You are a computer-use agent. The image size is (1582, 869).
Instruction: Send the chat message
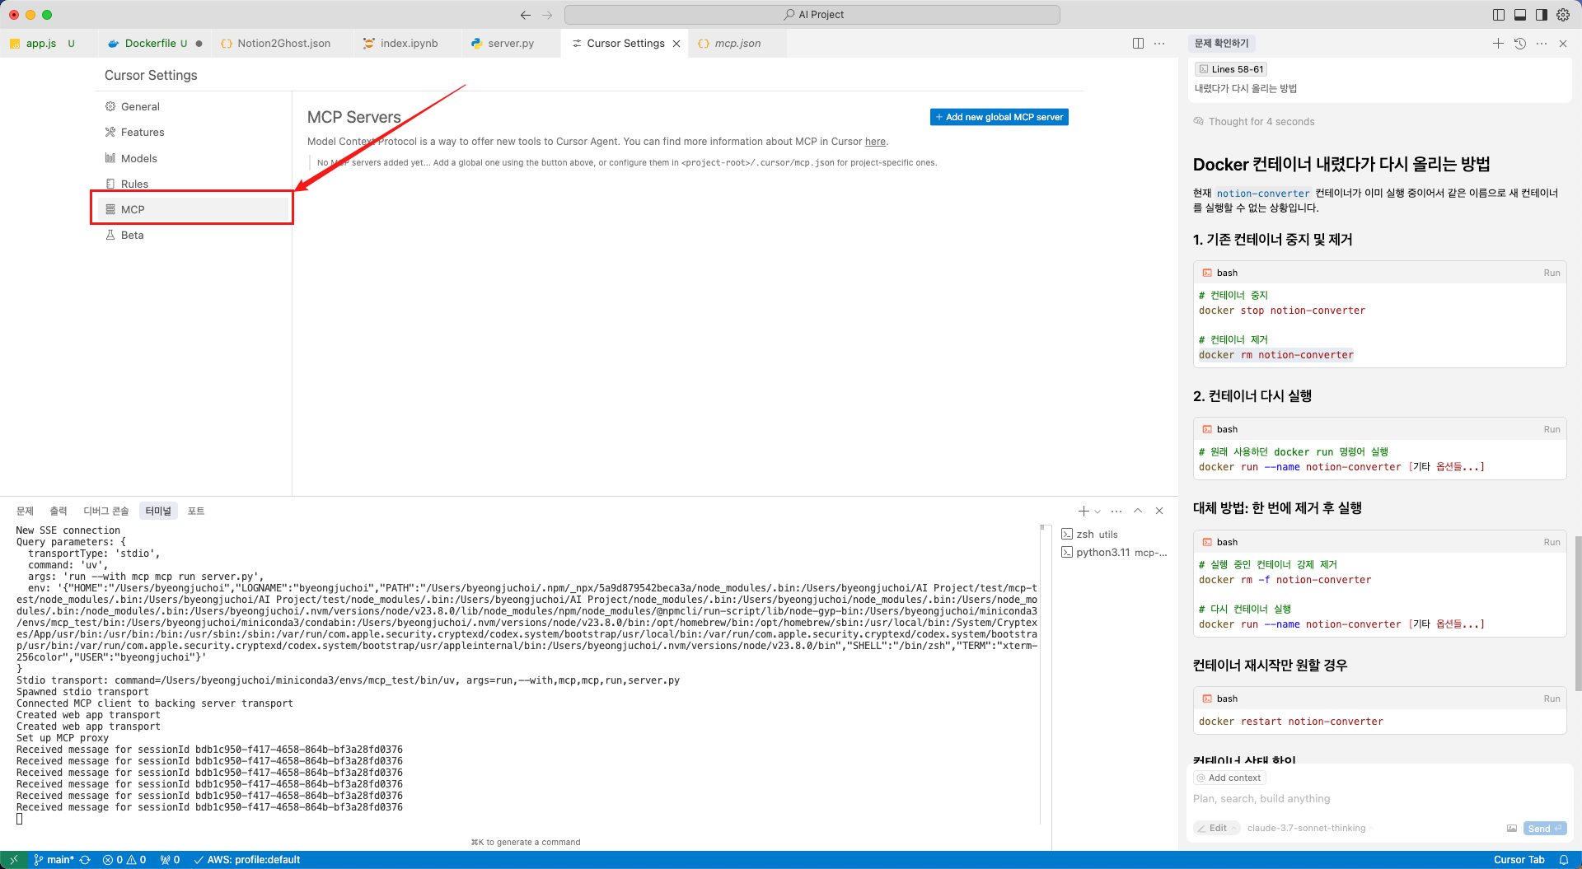point(1544,829)
